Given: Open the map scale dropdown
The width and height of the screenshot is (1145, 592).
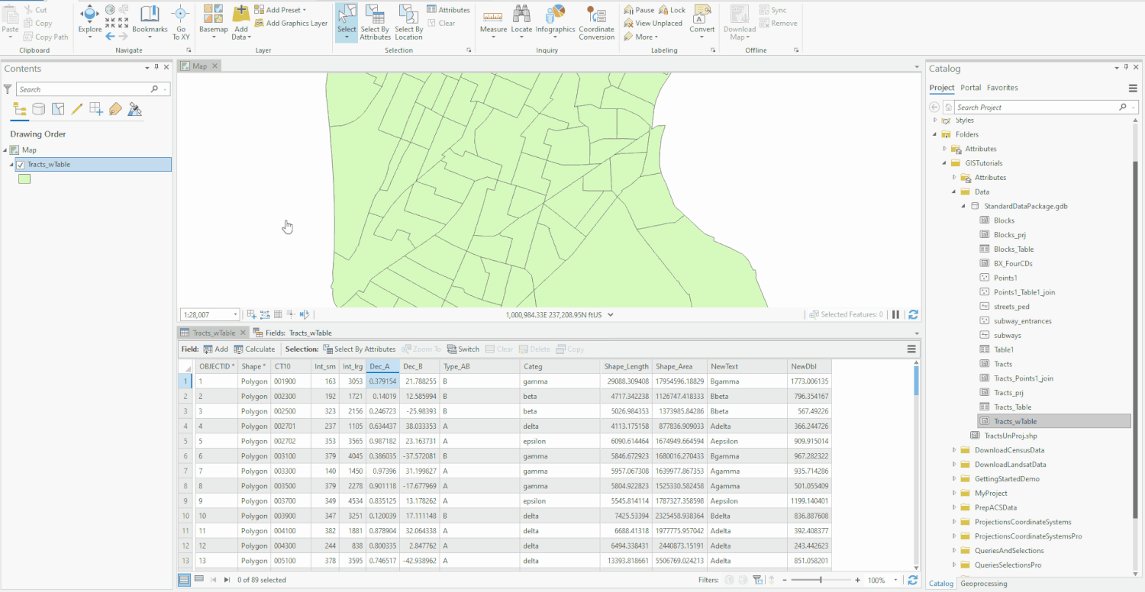Looking at the screenshot, I should pos(236,314).
